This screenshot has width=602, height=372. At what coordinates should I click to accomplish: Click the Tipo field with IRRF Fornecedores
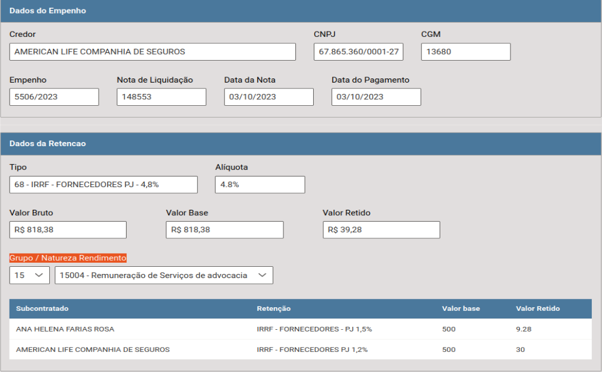(x=103, y=185)
